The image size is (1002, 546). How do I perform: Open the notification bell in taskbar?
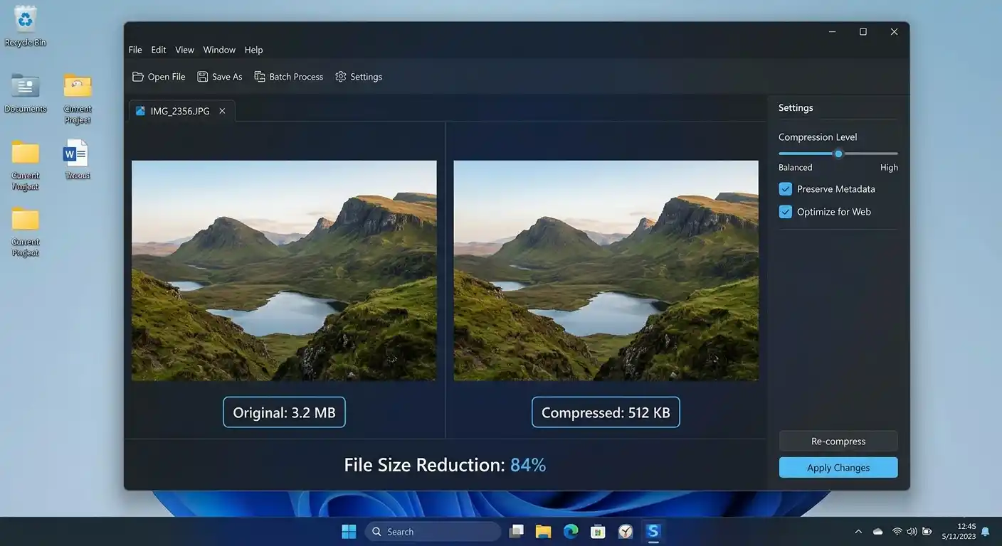pyautogui.click(x=986, y=532)
